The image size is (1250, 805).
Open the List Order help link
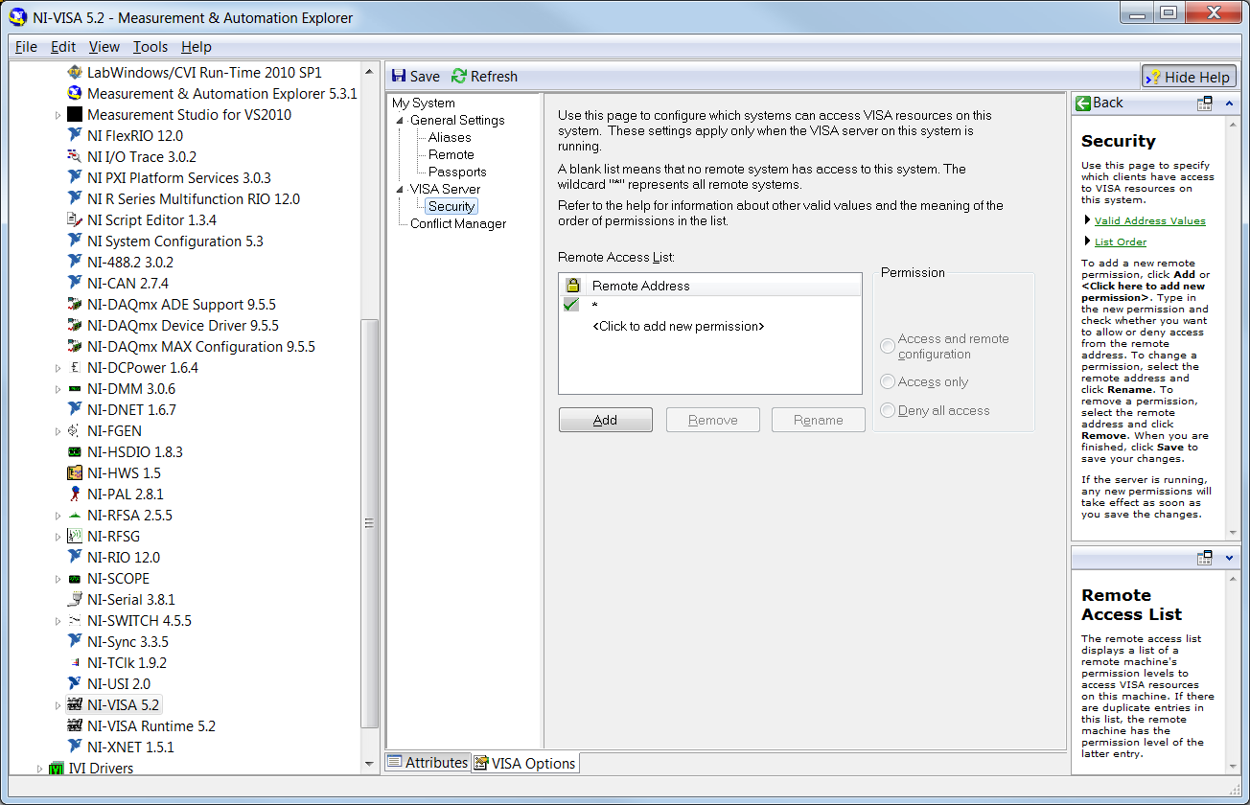1121,241
